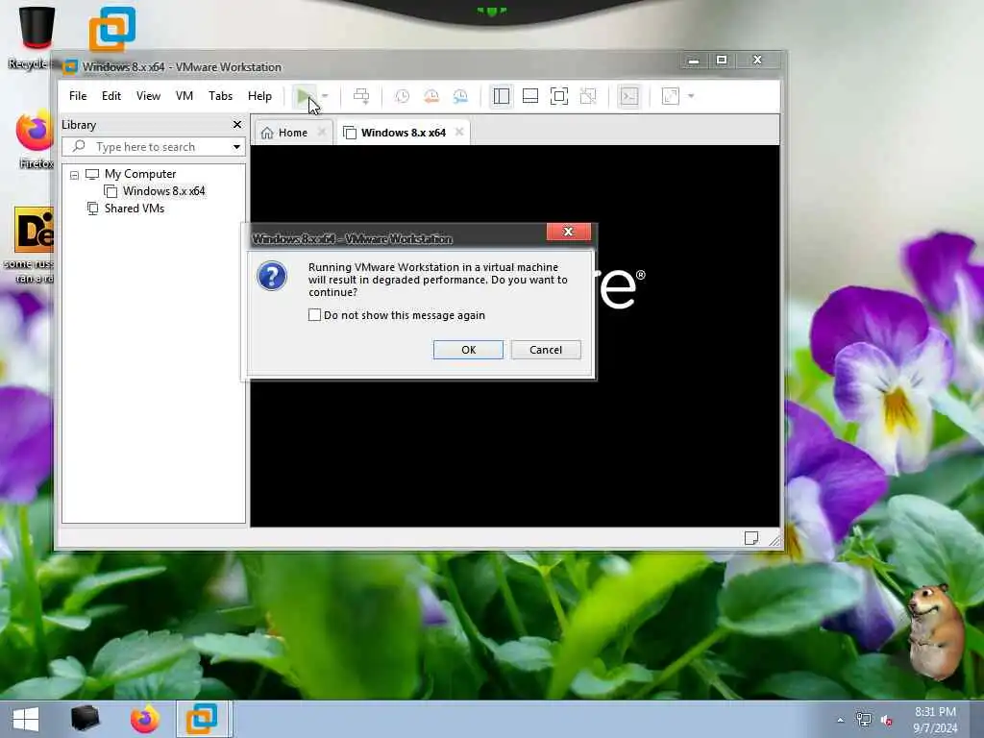
Task: Click the stretch guest toolbar icon
Action: 670,96
